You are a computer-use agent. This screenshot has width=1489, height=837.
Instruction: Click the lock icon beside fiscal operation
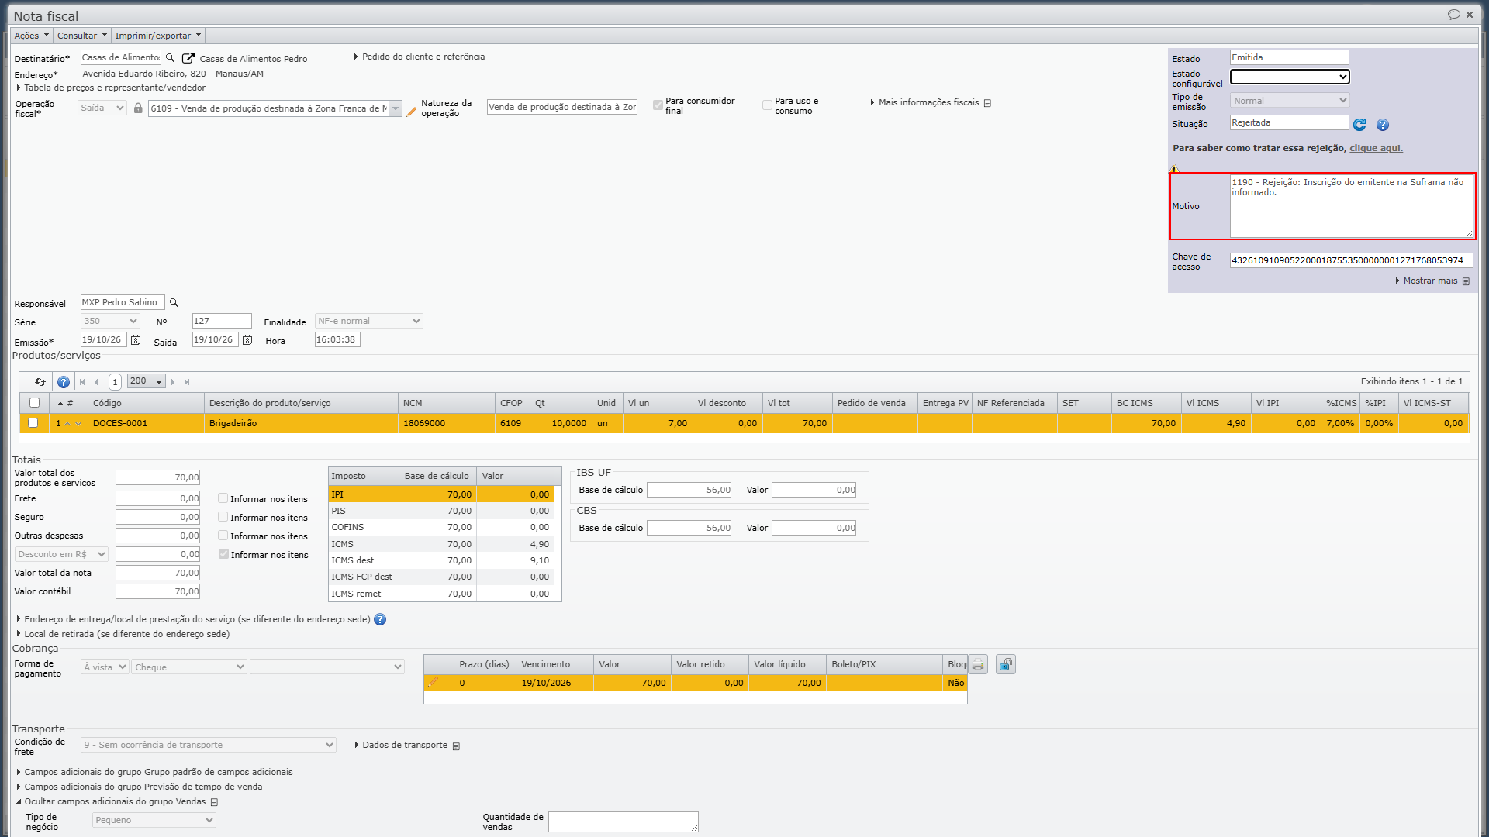(138, 108)
